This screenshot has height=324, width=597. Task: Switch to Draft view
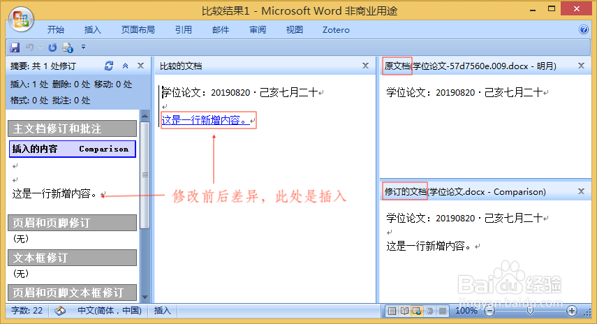[443, 311]
